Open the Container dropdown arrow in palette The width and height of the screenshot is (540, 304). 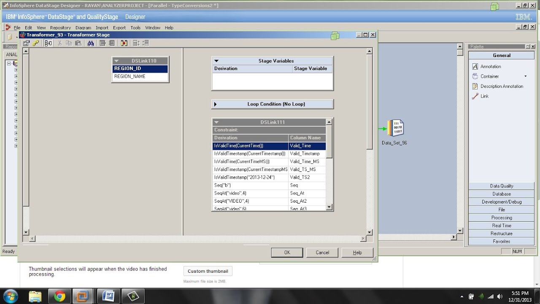click(x=526, y=76)
